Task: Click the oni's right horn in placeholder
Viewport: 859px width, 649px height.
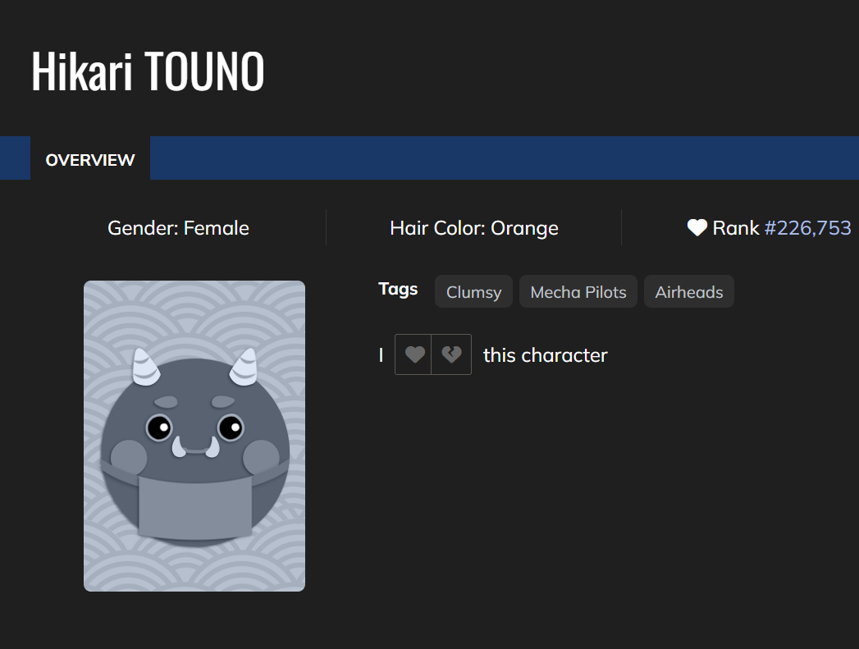Action: 245,368
